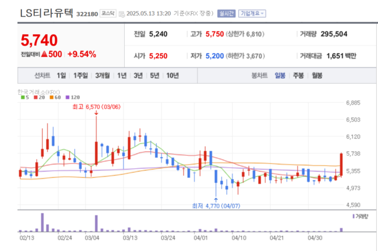
Task: Click the 5,738 price axis label
Action: click(x=353, y=154)
